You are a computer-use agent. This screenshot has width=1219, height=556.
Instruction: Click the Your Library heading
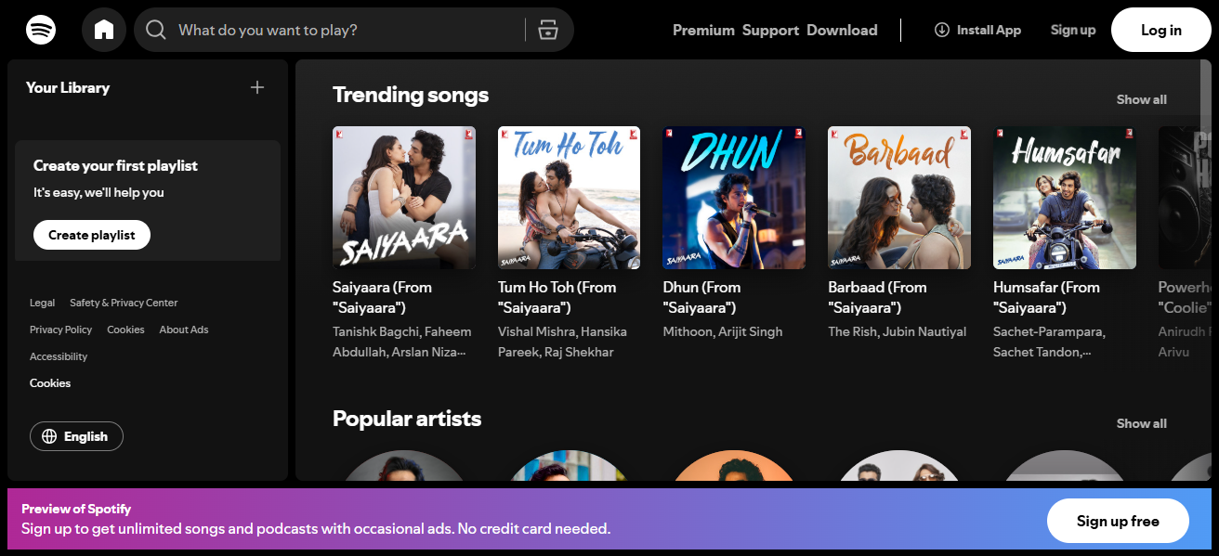pyautogui.click(x=68, y=87)
